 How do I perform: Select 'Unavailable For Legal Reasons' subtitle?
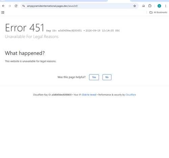pyautogui.click(x=32, y=37)
